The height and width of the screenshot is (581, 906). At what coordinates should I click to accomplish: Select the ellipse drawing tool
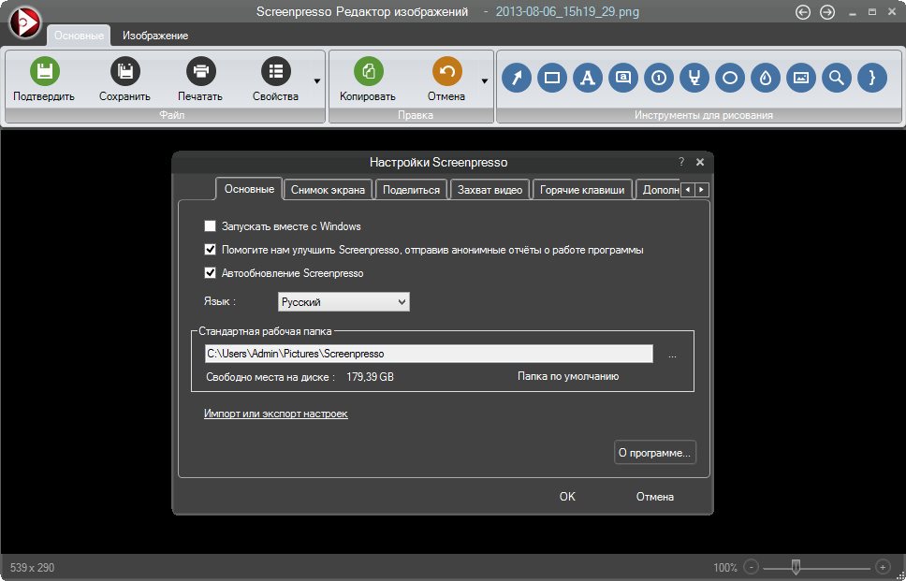coord(729,79)
